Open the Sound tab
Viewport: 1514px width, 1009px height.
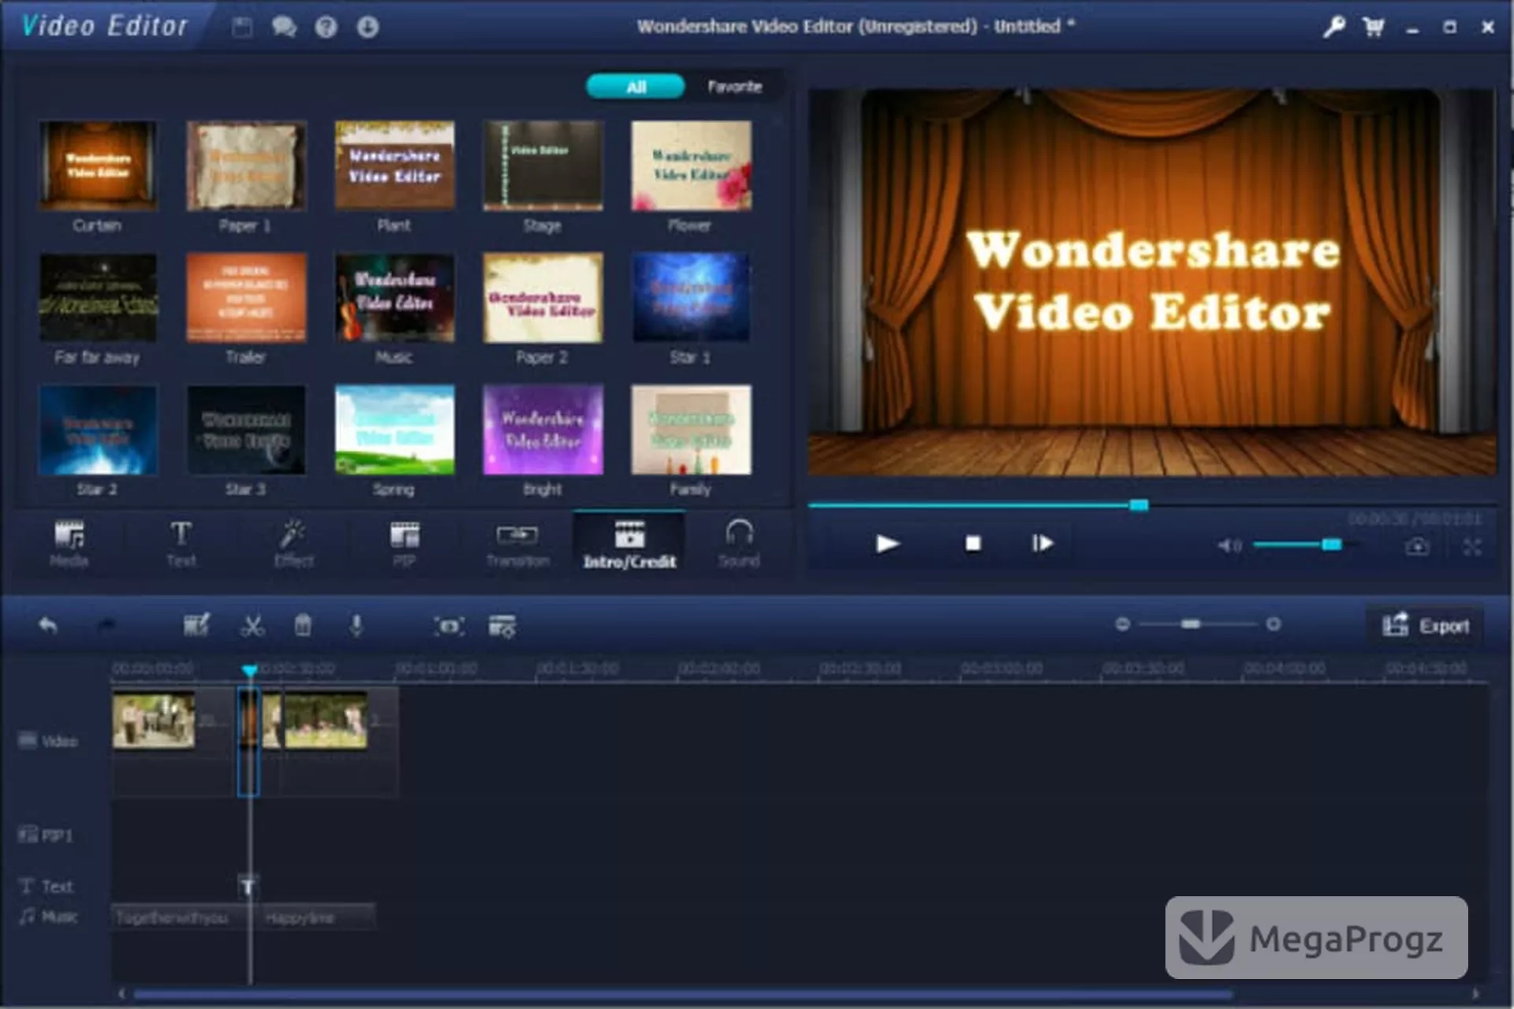coord(739,544)
